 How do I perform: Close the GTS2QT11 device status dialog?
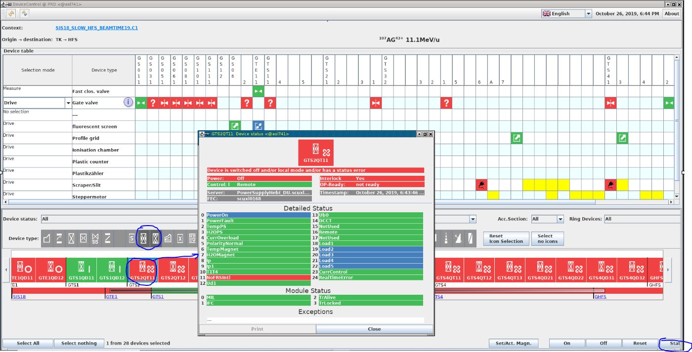click(374, 329)
